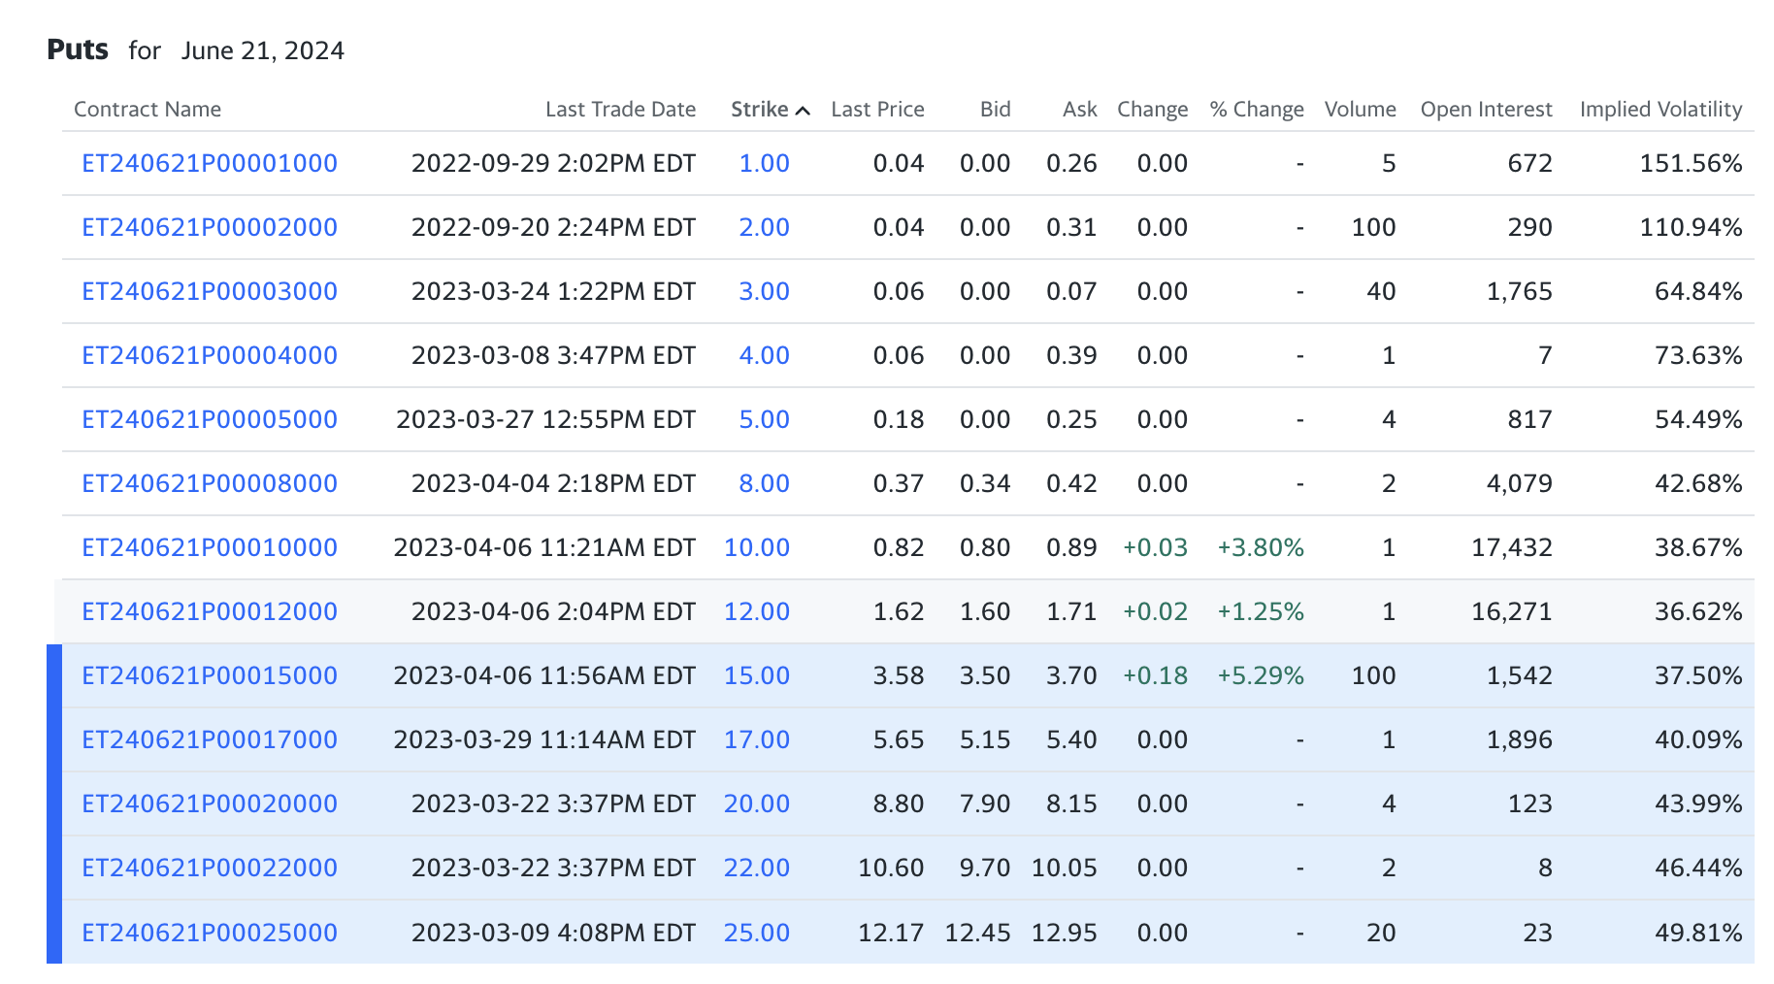Select the Puts section heading
1774x984 pixels.
(80, 49)
